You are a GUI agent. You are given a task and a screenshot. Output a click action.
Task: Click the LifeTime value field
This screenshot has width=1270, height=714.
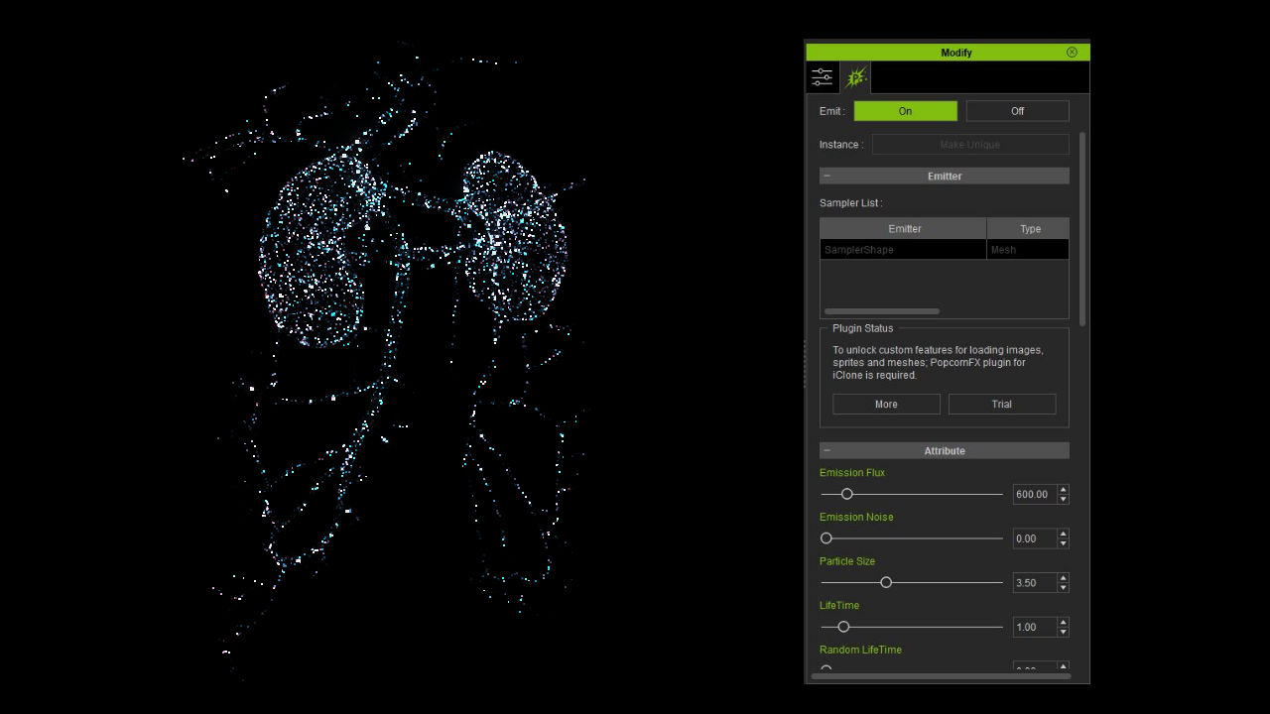point(1034,627)
